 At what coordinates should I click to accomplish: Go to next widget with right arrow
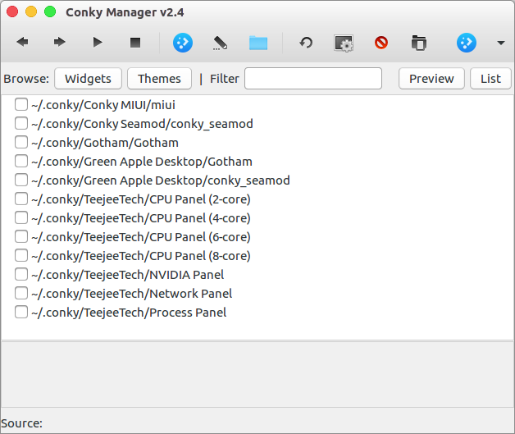[x=60, y=42]
